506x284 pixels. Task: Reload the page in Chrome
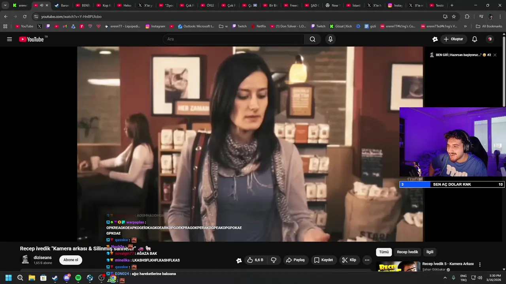25,17
